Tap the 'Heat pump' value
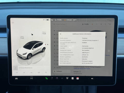The width and height of the screenshot is (124, 93). tap(85, 46)
